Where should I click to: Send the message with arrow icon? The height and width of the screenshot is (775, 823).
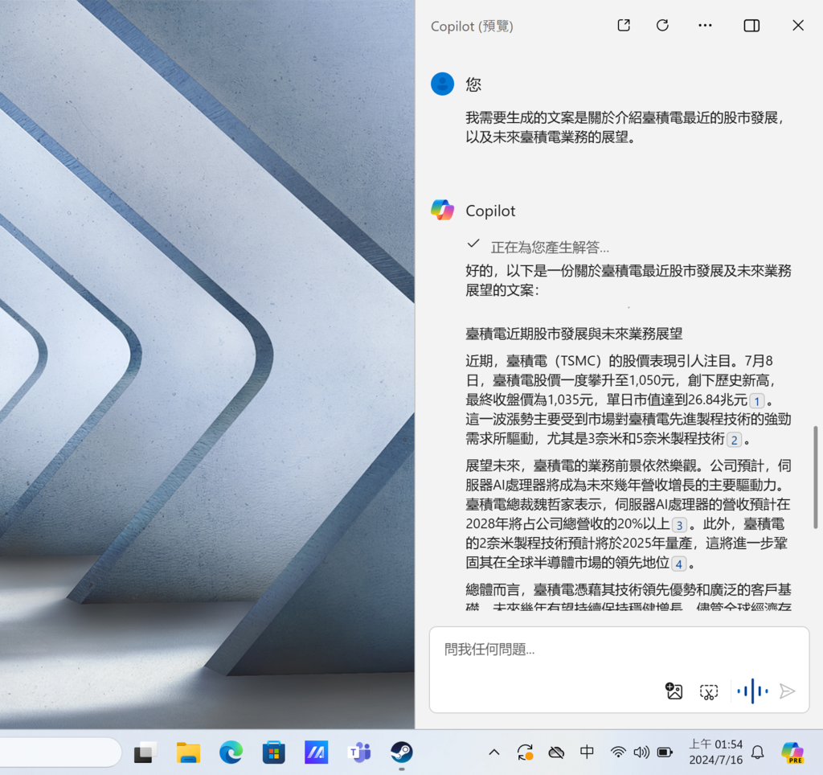point(788,691)
